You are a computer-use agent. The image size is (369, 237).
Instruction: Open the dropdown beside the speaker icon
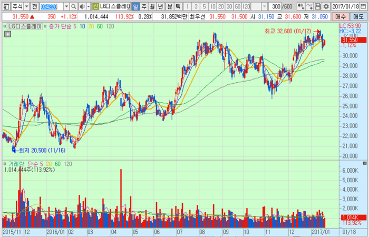click(x=88, y=6)
